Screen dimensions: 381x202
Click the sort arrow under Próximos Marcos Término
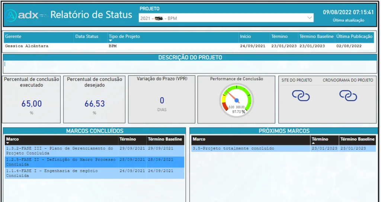(314, 143)
